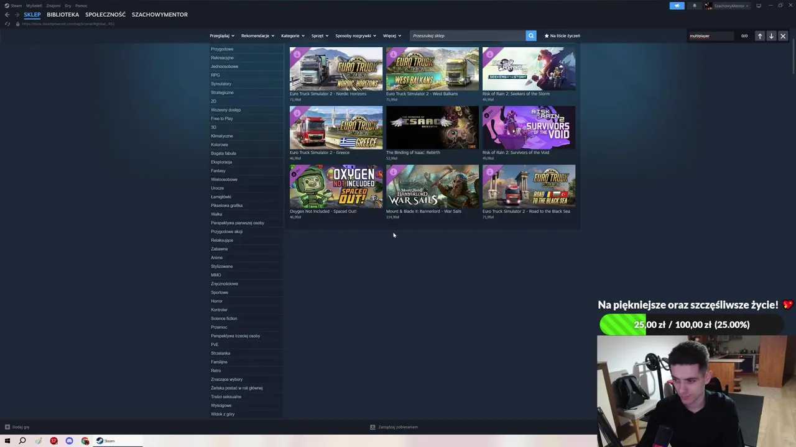
Task: Open Risk of Rain 2 Survivors of the Void
Action: click(529, 127)
